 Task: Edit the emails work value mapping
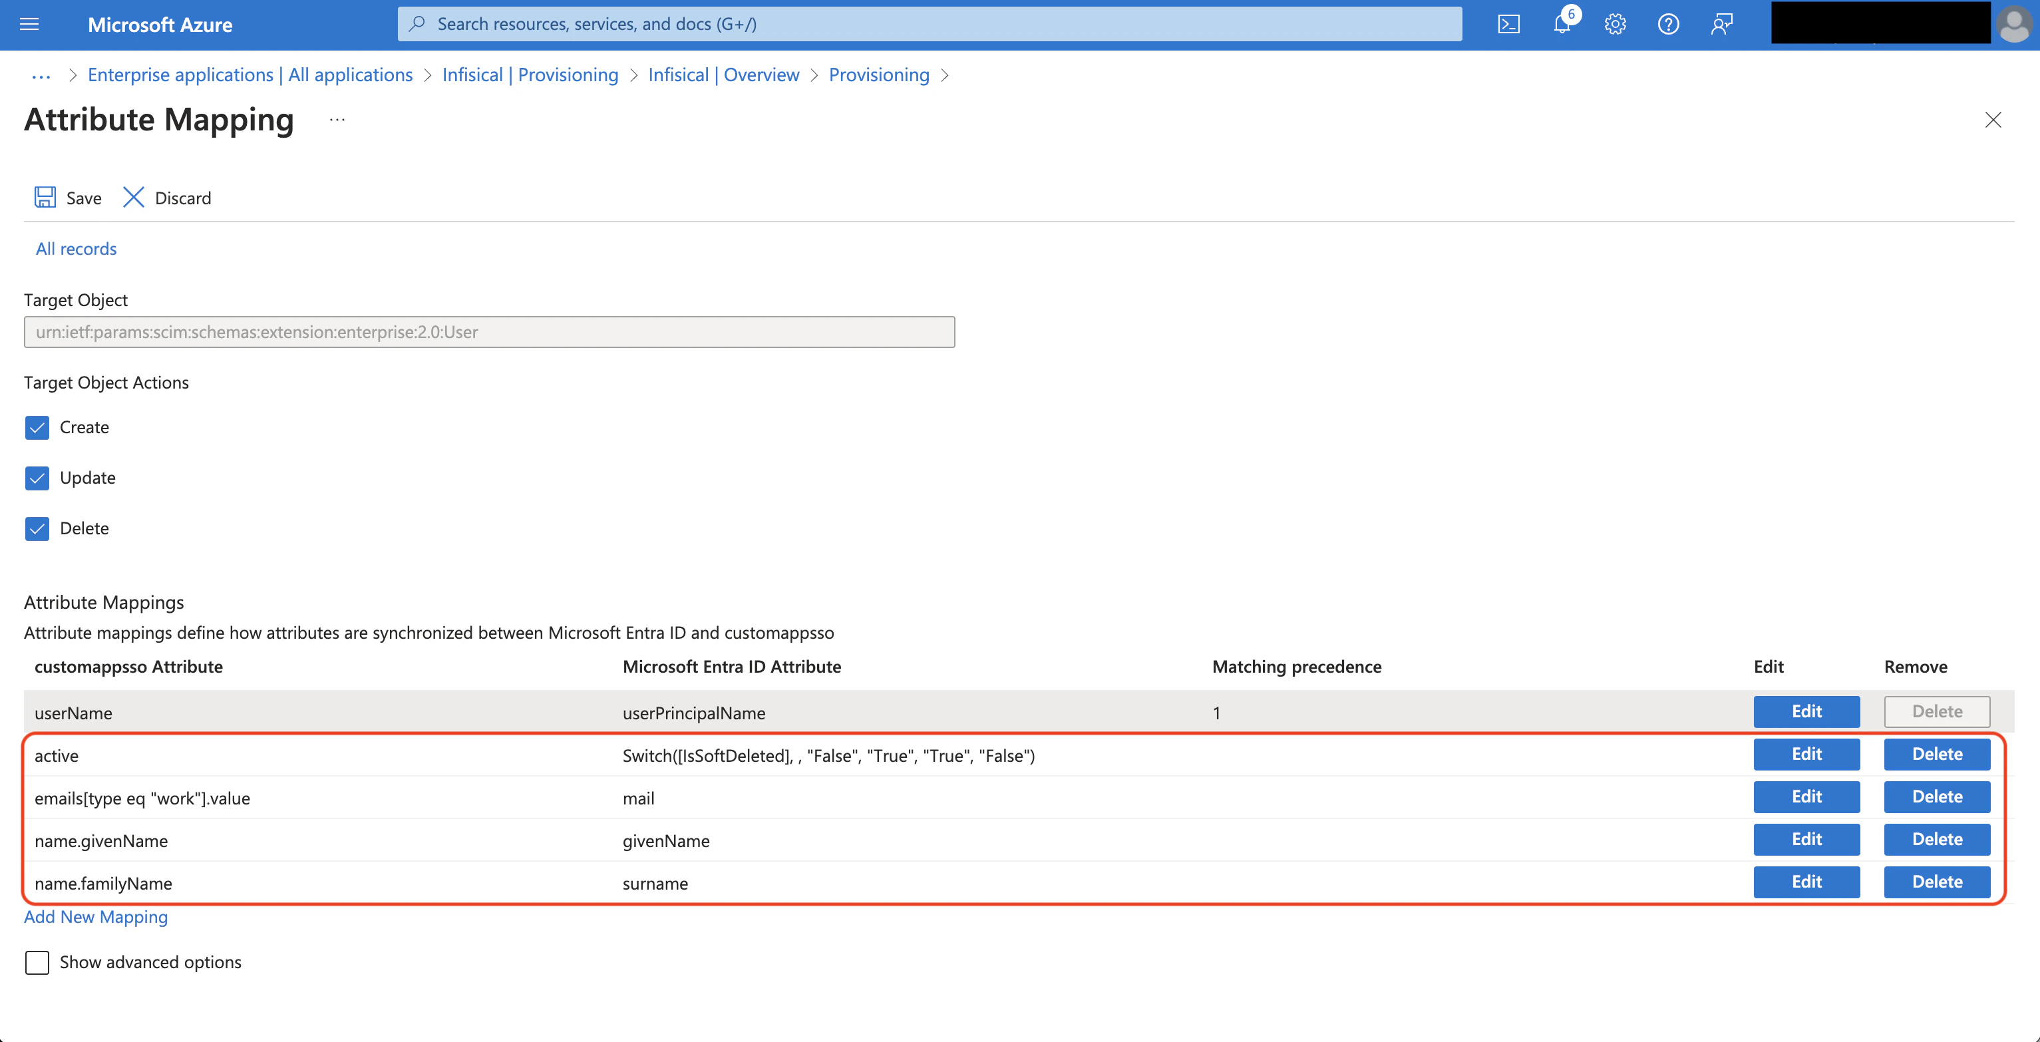coord(1806,797)
